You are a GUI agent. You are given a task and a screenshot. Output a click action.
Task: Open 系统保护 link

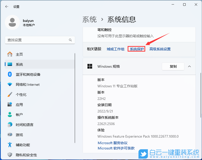[x=136, y=49]
